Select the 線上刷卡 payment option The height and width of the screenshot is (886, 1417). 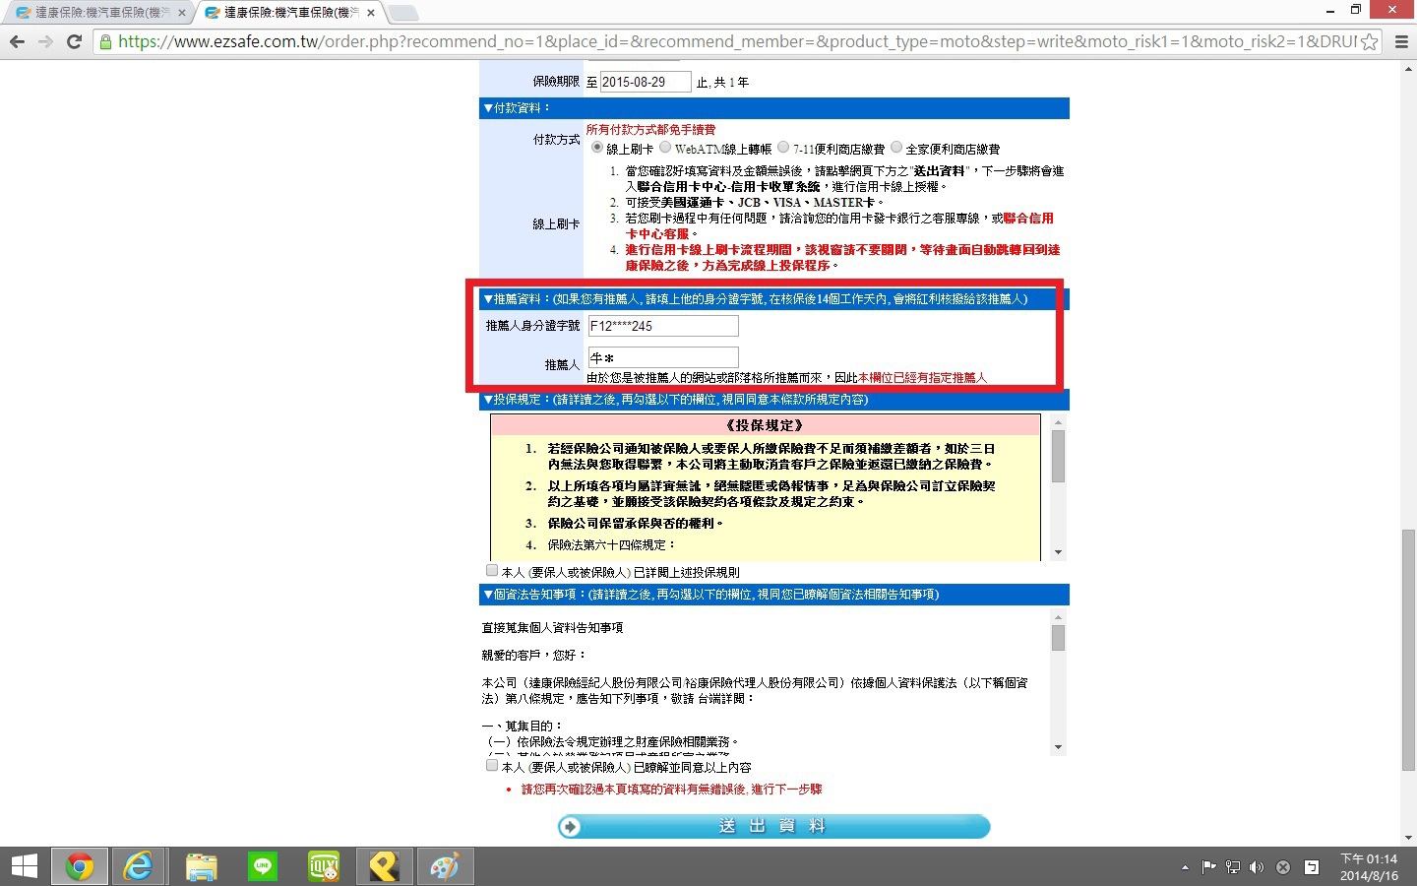(x=597, y=148)
